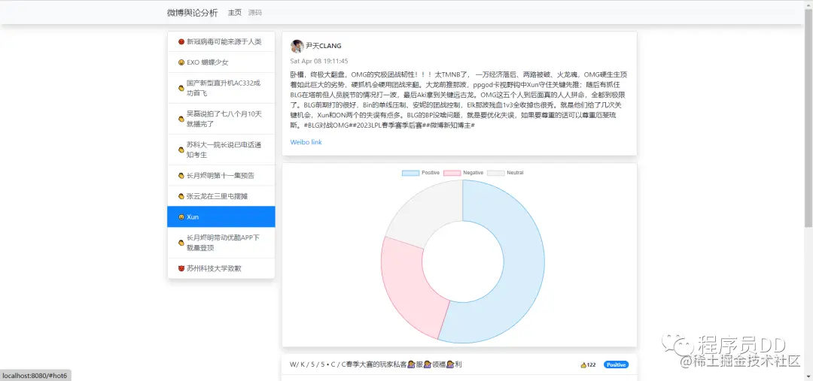
Task: Click the pink Negative legend color box
Action: pyautogui.click(x=452, y=172)
